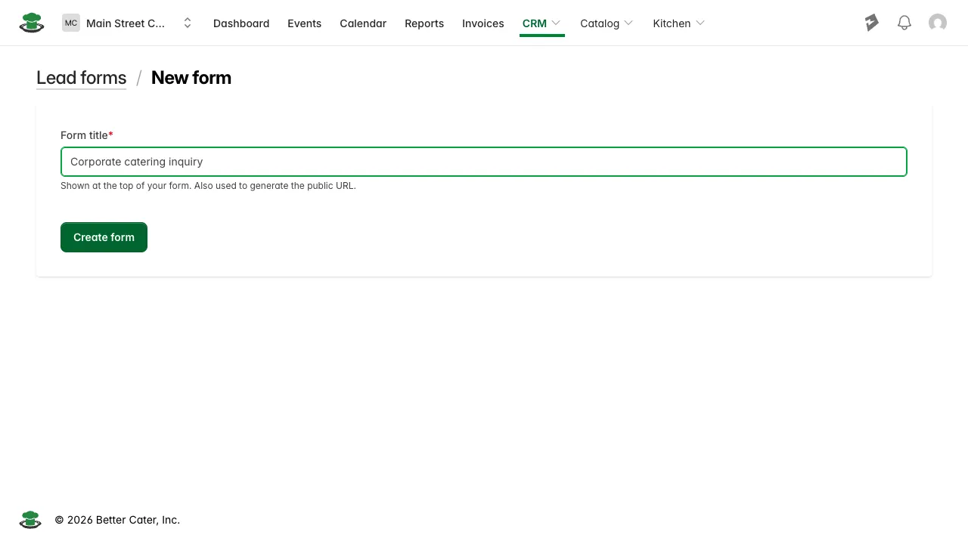The height and width of the screenshot is (544, 968).
Task: Click the Create form button
Action: (104, 237)
